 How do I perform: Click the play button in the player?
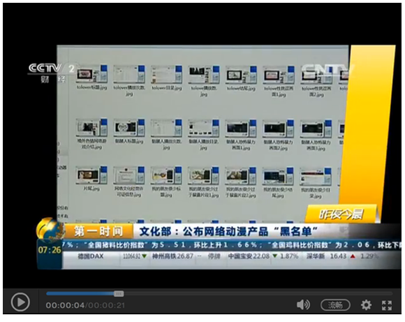click(x=20, y=302)
